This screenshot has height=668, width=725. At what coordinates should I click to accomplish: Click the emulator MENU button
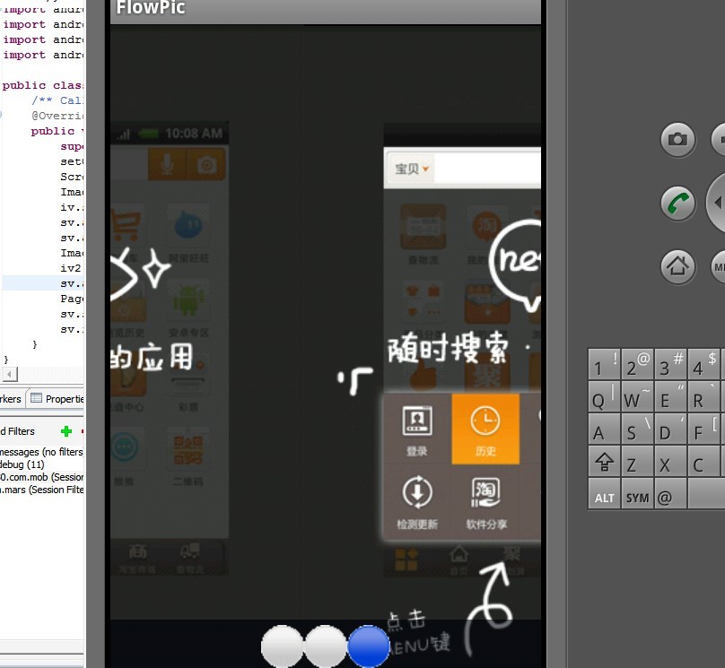click(719, 266)
